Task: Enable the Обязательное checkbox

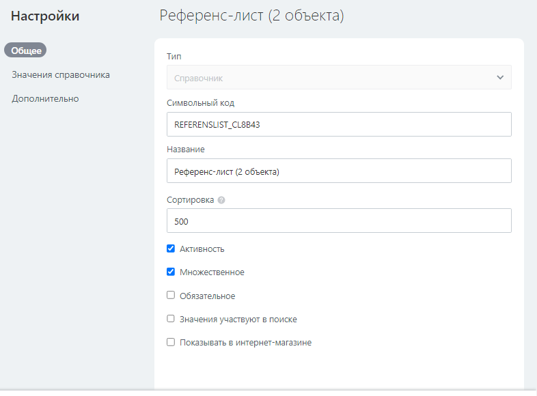Action: click(171, 295)
